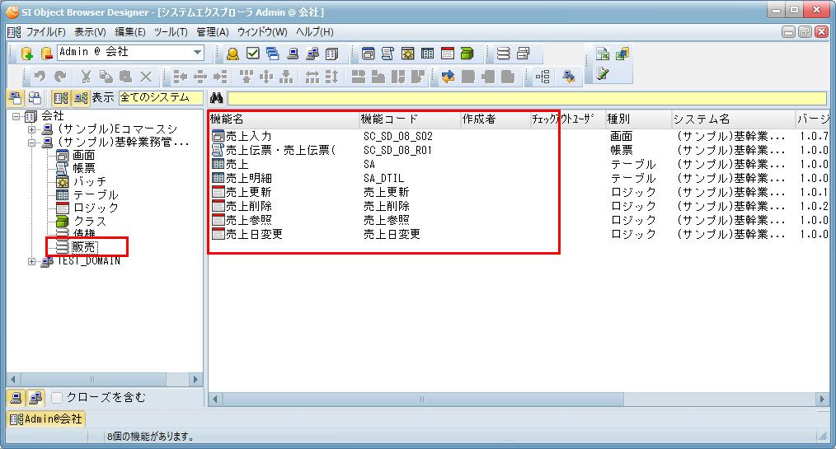Screen dimensions: 836x449
Task: Click the red table-form toolbar icon
Action: coord(448,54)
